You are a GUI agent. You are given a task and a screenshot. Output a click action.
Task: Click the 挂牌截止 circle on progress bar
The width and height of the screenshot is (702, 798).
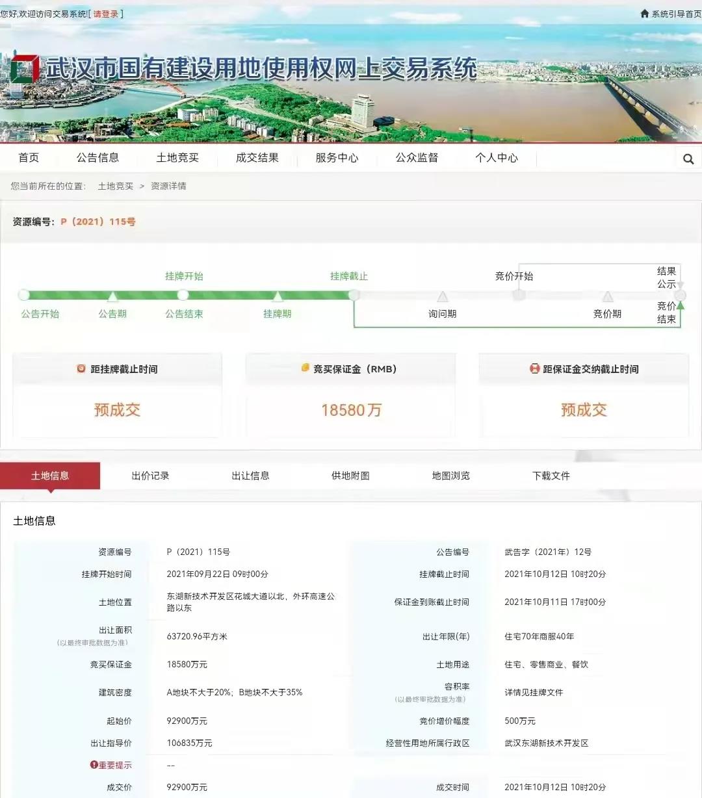[x=354, y=295]
